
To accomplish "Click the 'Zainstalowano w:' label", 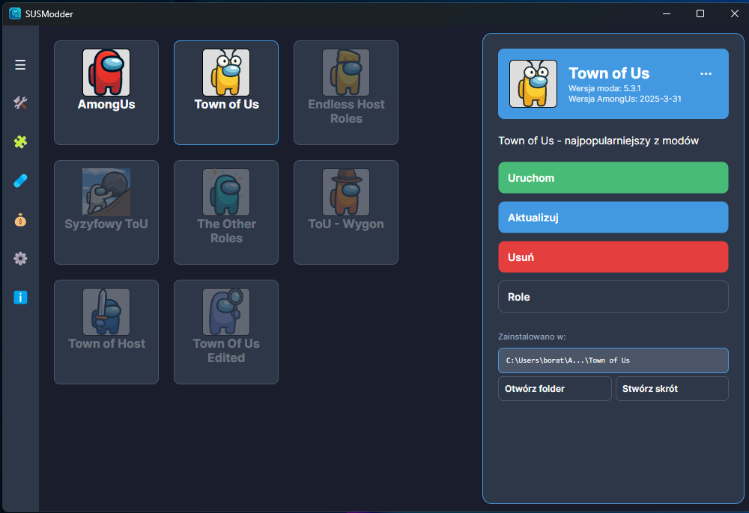I will 532,337.
